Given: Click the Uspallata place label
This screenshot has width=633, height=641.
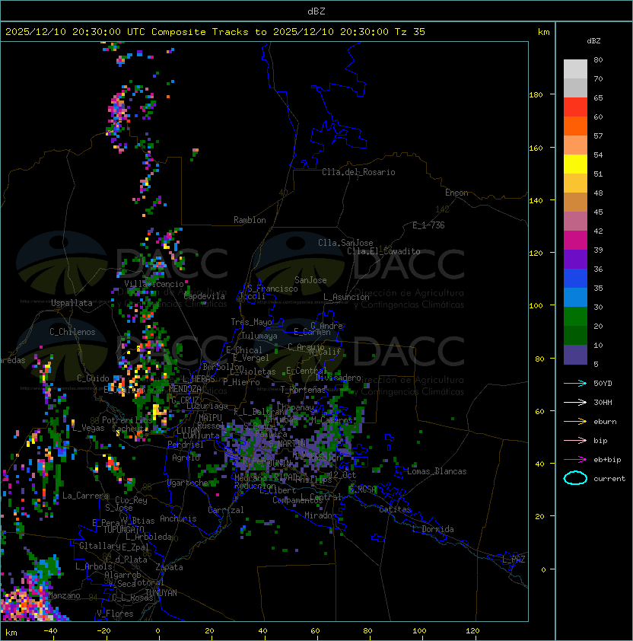Looking at the screenshot, I should point(72,303).
